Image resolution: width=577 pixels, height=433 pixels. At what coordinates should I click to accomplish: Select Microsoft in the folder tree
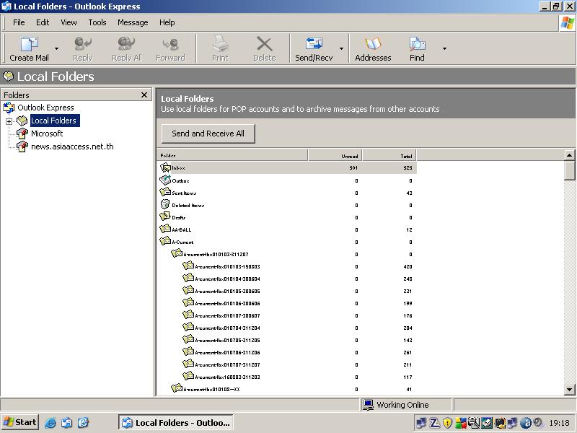tap(47, 134)
